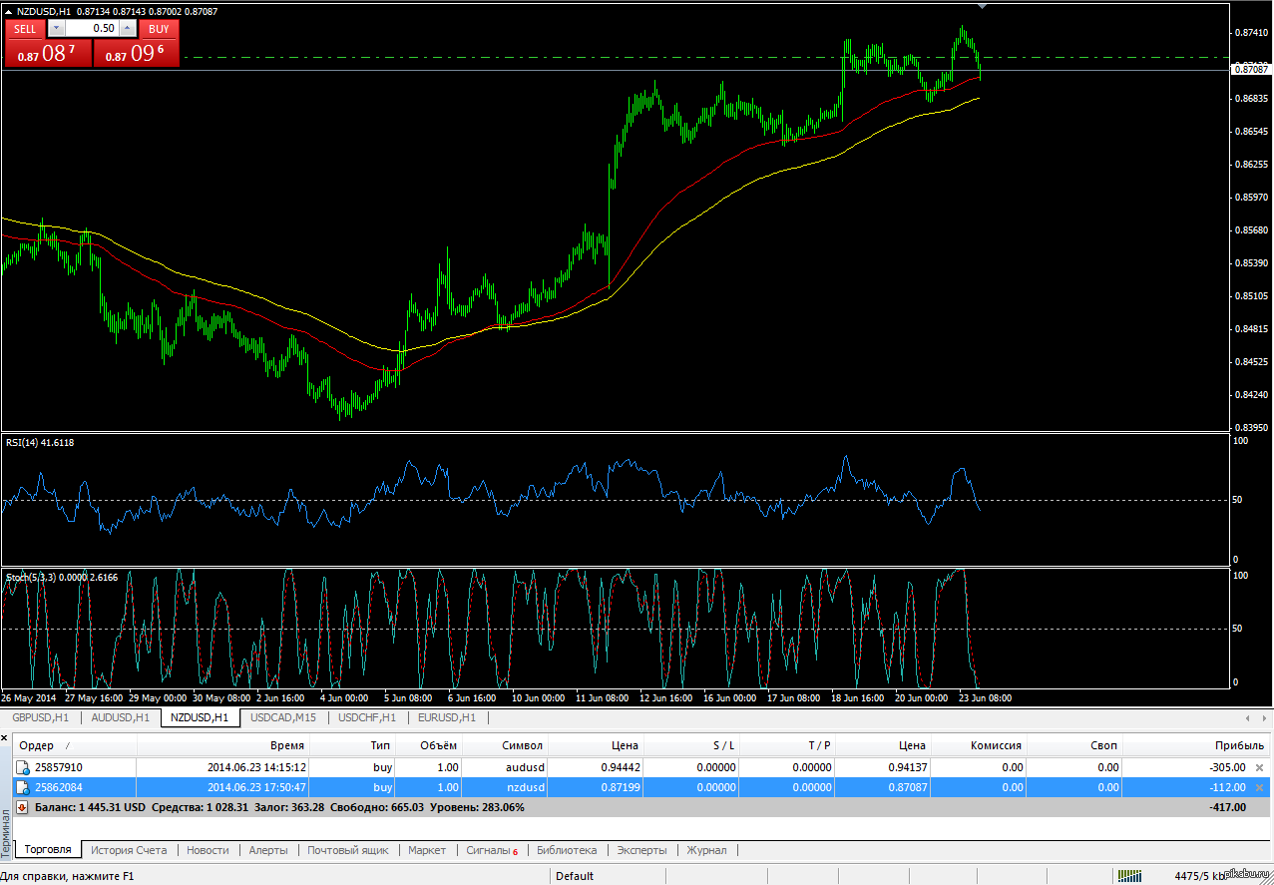
Task: Click the order icon beside 25857910
Action: point(22,767)
